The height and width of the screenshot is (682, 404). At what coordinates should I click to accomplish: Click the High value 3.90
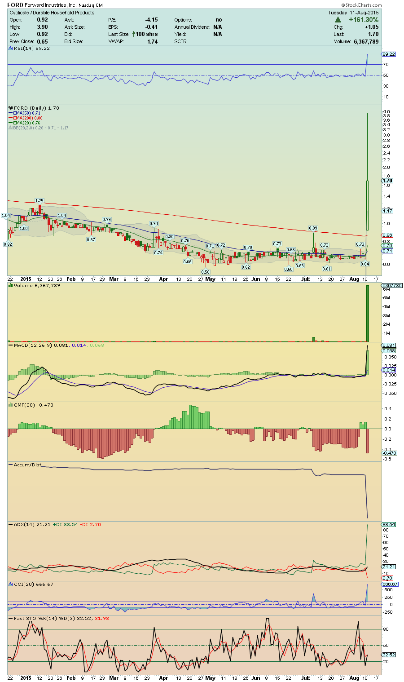click(42, 27)
